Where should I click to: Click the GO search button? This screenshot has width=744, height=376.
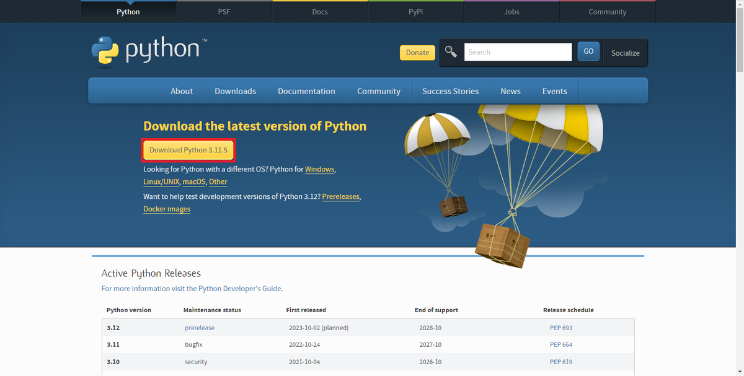(588, 51)
